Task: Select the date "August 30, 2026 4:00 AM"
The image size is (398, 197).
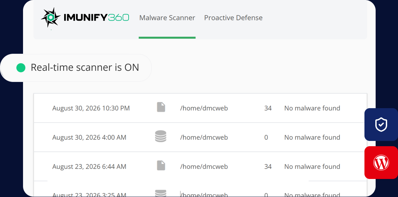Action: [89, 137]
